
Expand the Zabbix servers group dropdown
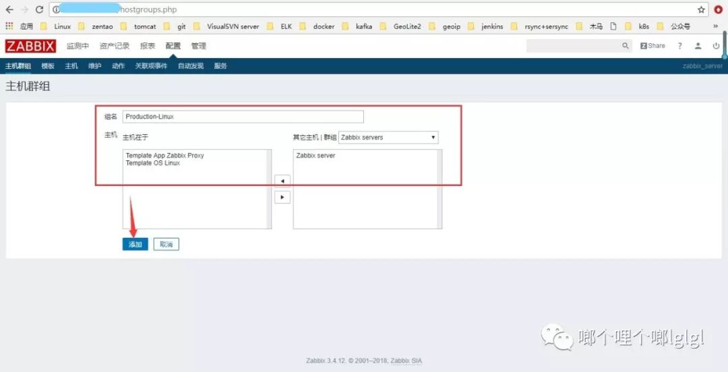point(388,137)
